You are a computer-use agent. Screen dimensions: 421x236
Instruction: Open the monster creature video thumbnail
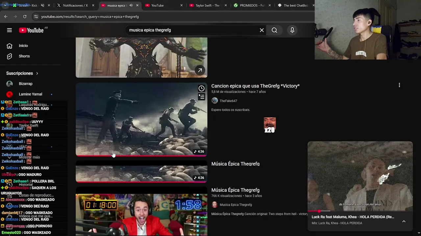point(141,57)
